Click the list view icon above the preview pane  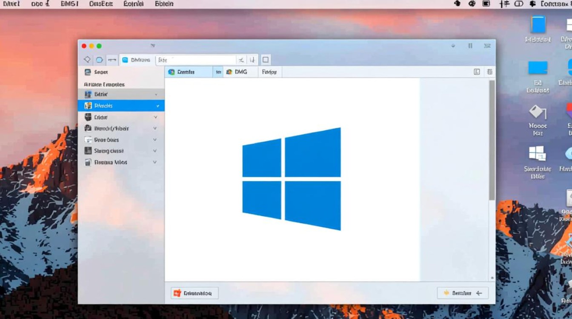pos(476,72)
